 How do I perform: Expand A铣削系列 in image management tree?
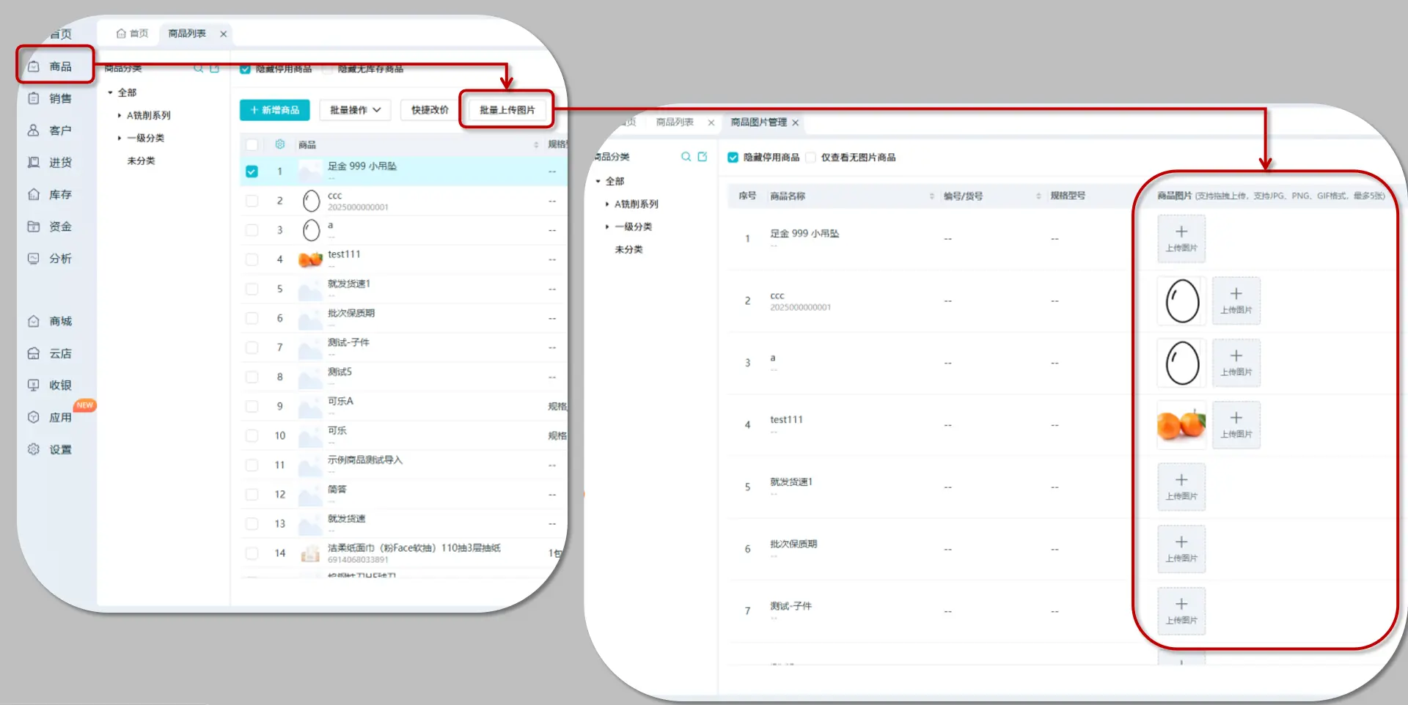coord(607,204)
